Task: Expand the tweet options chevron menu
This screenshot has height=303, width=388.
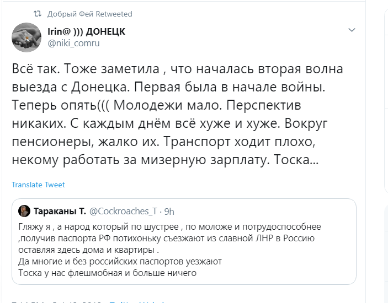Action: click(x=351, y=29)
